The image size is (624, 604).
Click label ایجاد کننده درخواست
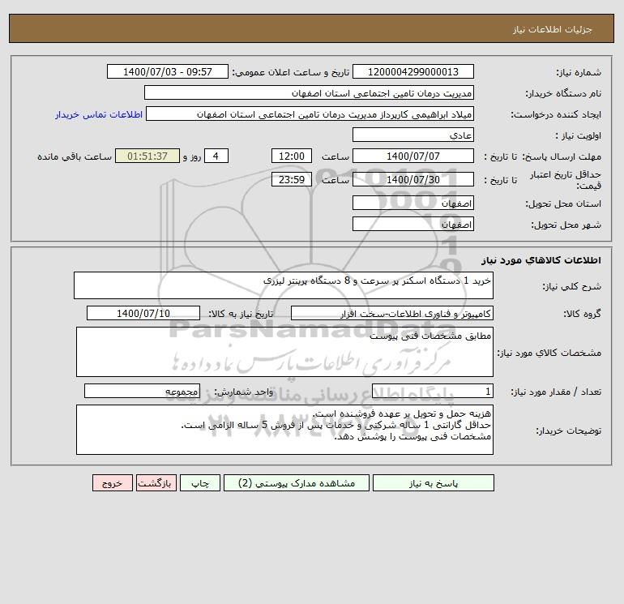pos(556,114)
